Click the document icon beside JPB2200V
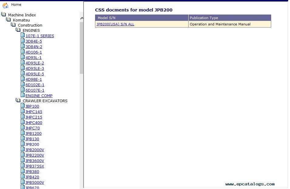The image size is (290, 189). (22, 154)
